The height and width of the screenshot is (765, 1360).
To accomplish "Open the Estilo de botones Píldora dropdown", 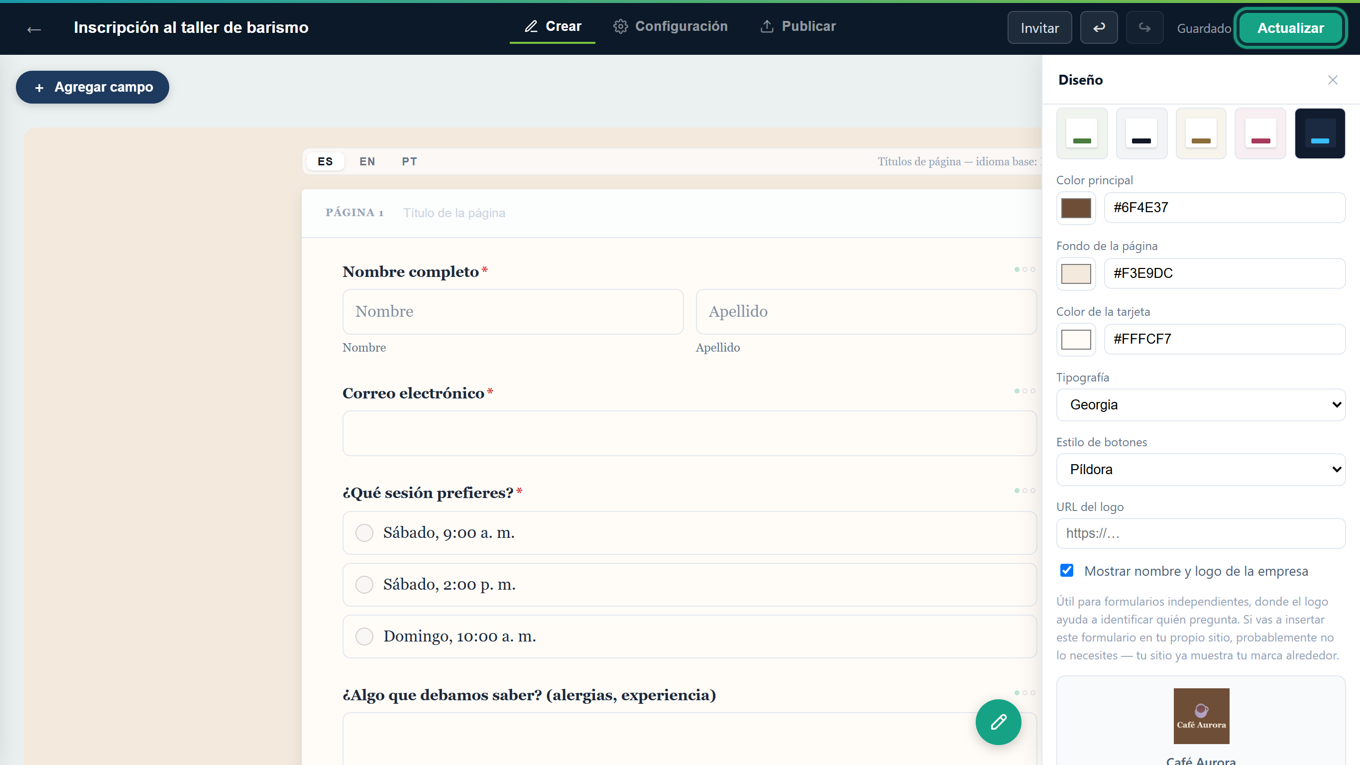I will (x=1201, y=470).
